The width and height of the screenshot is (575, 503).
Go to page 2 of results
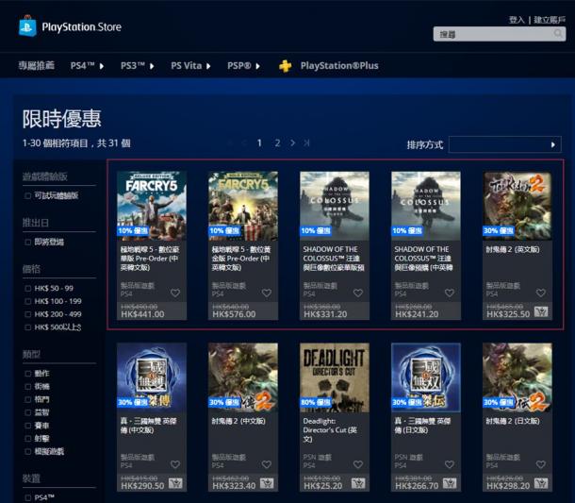click(277, 143)
